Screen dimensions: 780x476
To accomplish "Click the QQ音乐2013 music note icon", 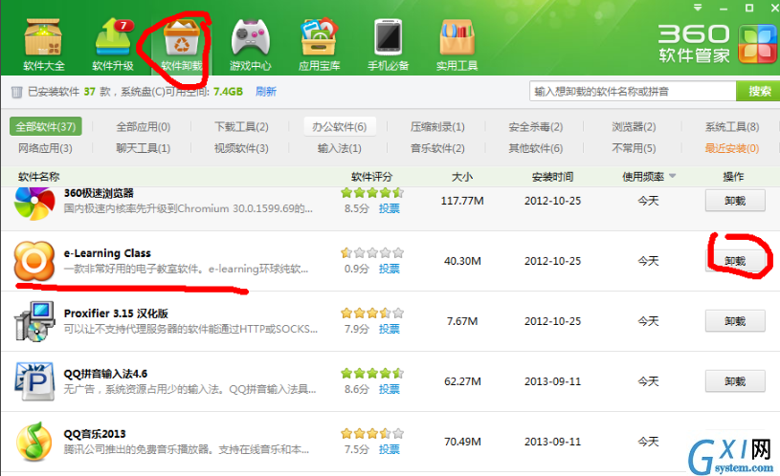I will [33, 442].
